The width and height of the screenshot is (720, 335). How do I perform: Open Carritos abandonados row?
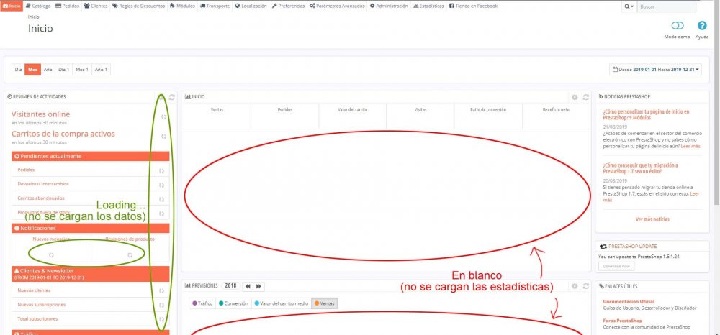pos(91,198)
